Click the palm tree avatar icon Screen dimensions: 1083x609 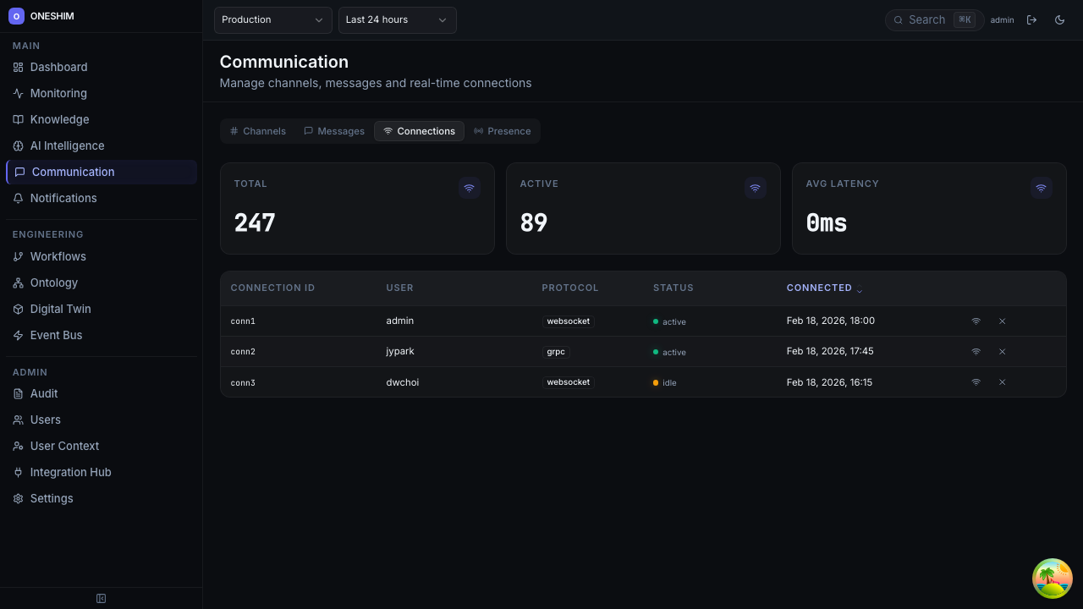click(1052, 579)
